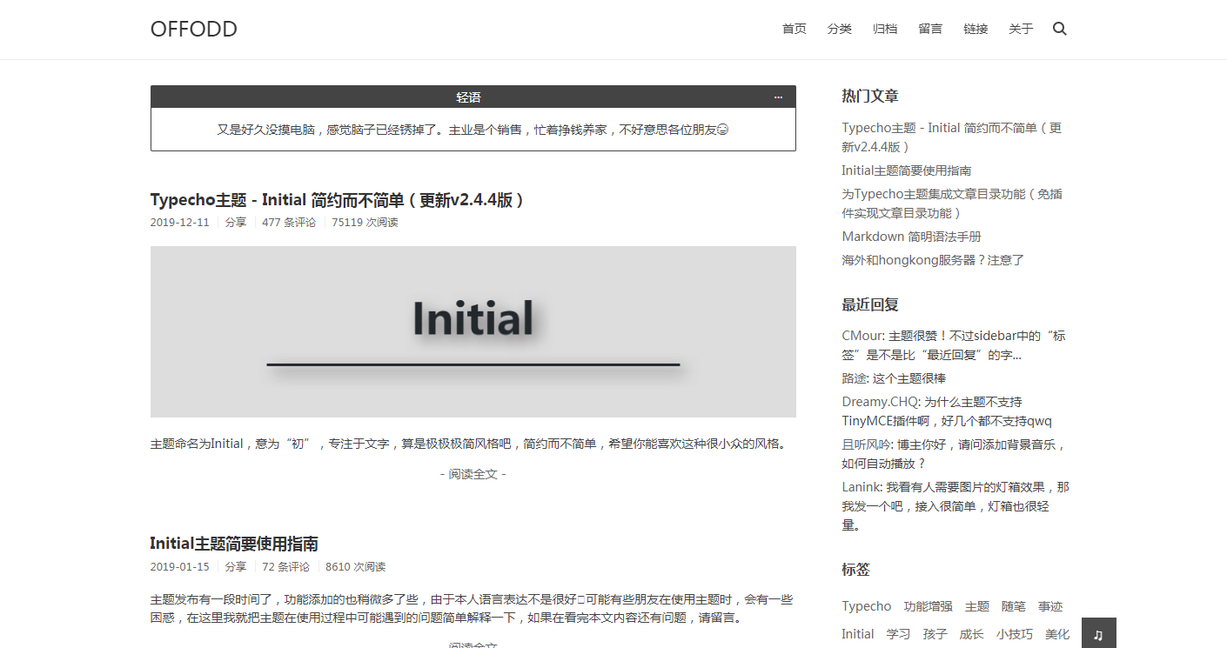Select the Initial tag
1227x648 pixels.
pos(857,634)
